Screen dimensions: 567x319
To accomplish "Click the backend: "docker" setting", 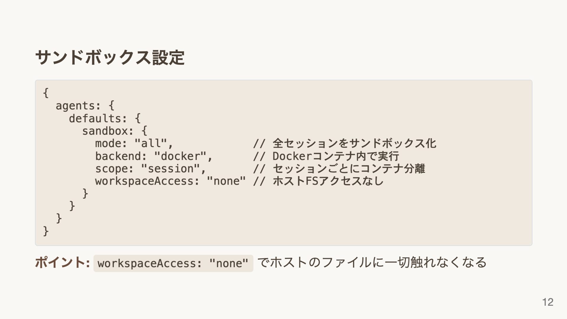I will [x=154, y=156].
